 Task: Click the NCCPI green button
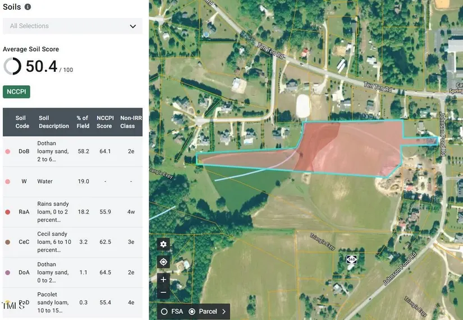click(x=16, y=91)
